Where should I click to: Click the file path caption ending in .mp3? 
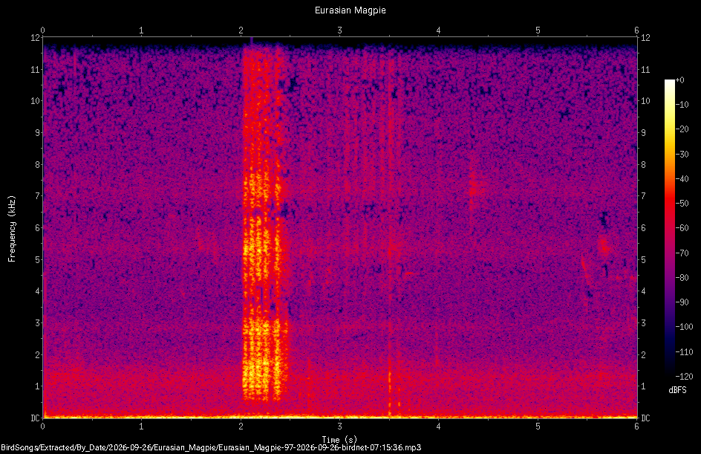click(211, 447)
